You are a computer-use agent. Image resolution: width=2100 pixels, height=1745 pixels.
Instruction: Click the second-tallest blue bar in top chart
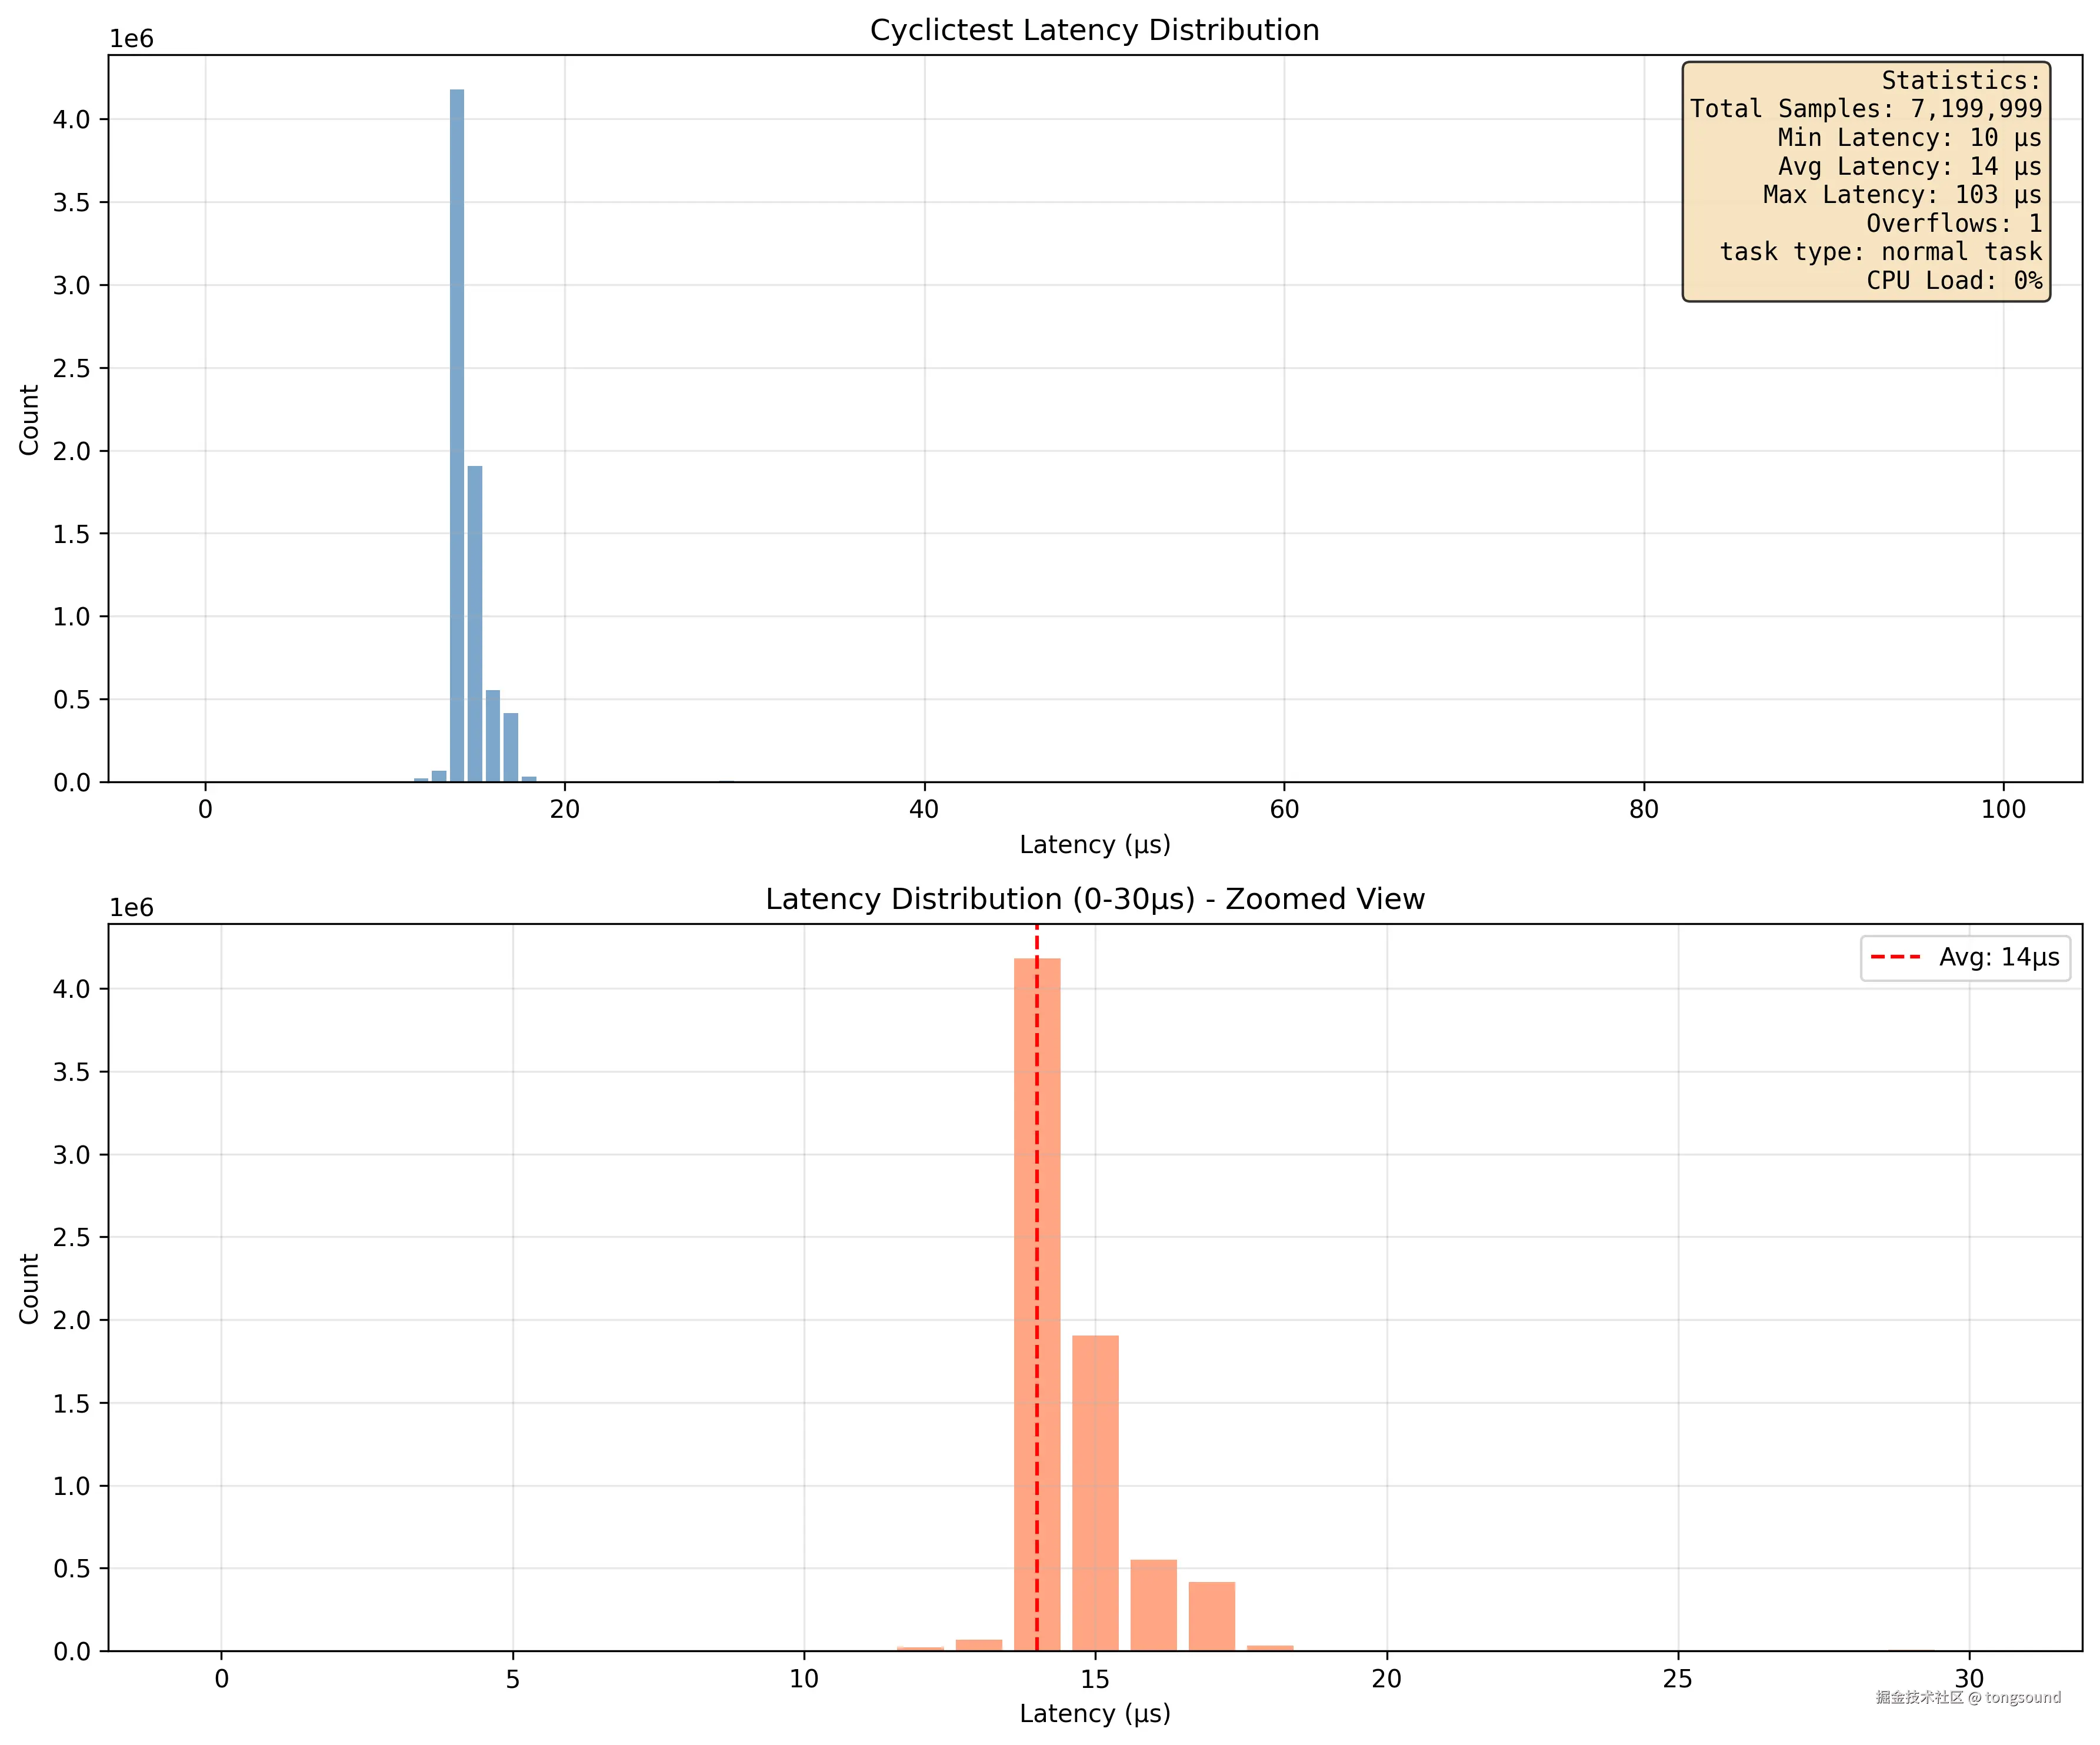pyautogui.click(x=475, y=623)
